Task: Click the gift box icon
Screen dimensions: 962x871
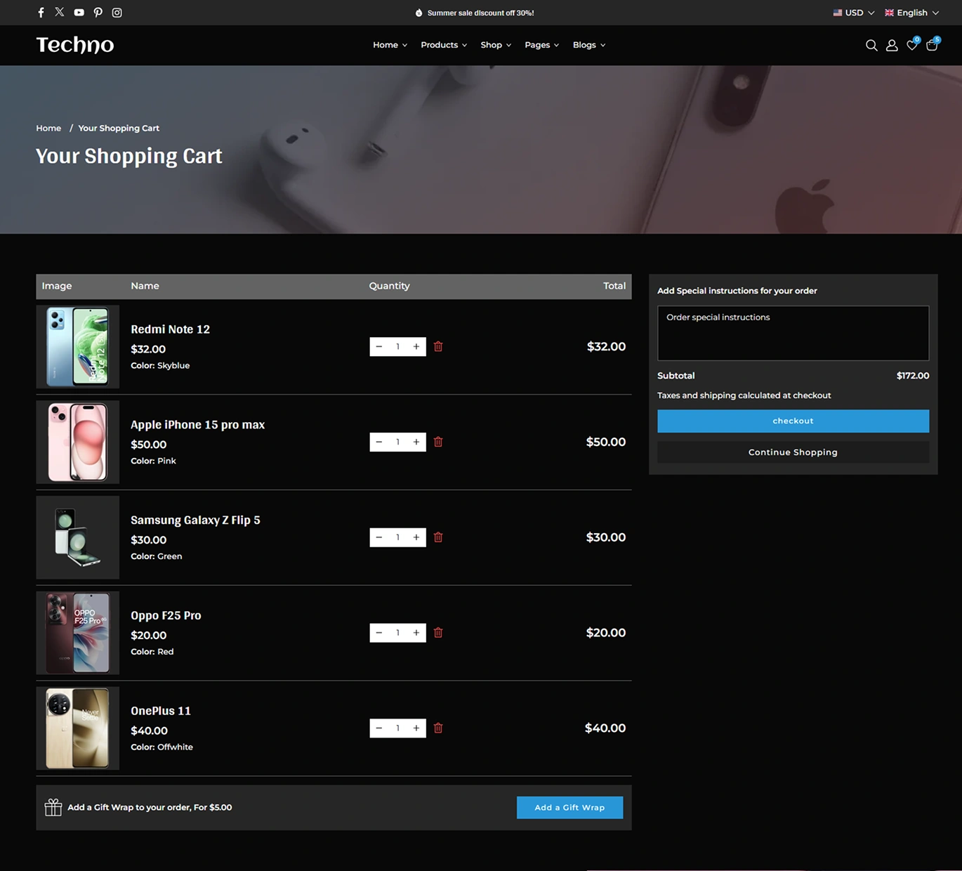Action: click(x=53, y=807)
